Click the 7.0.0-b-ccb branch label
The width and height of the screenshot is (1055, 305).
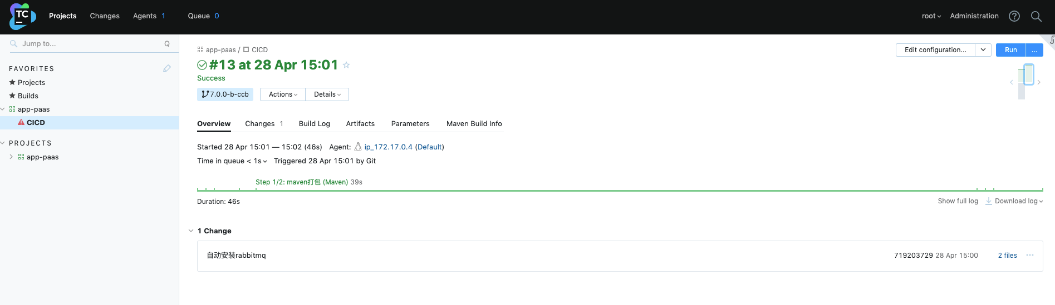click(225, 94)
